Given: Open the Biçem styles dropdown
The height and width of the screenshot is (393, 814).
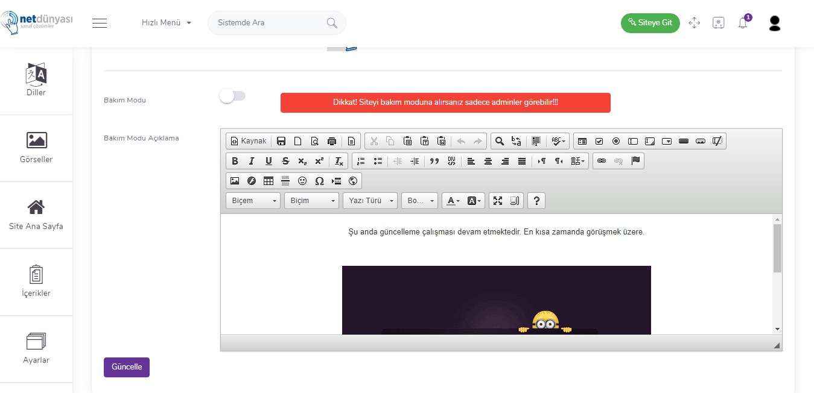Looking at the screenshot, I should [253, 201].
